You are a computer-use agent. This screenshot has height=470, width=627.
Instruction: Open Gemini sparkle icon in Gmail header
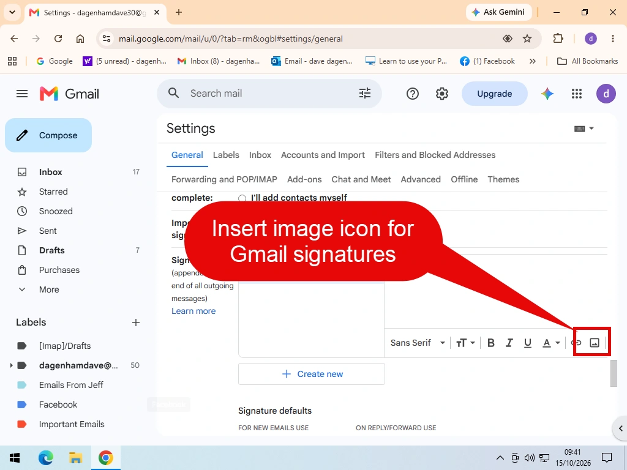(547, 94)
